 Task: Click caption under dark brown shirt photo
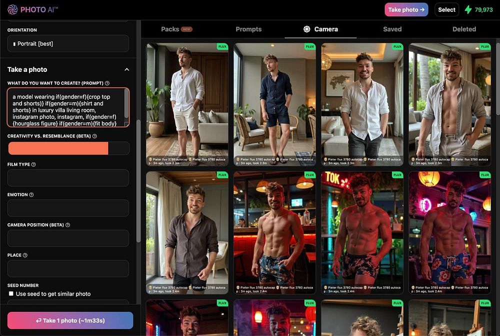187,289
